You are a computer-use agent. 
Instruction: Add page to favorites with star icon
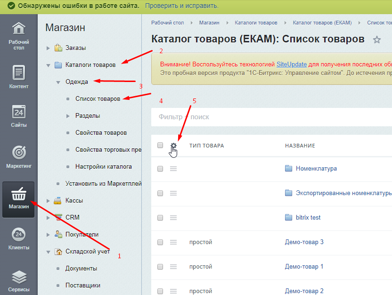[x=377, y=40]
